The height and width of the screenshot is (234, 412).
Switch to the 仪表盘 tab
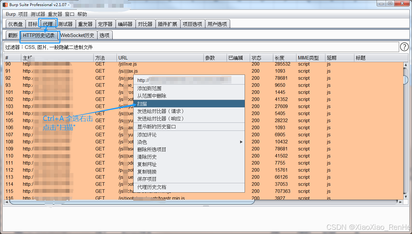15,24
